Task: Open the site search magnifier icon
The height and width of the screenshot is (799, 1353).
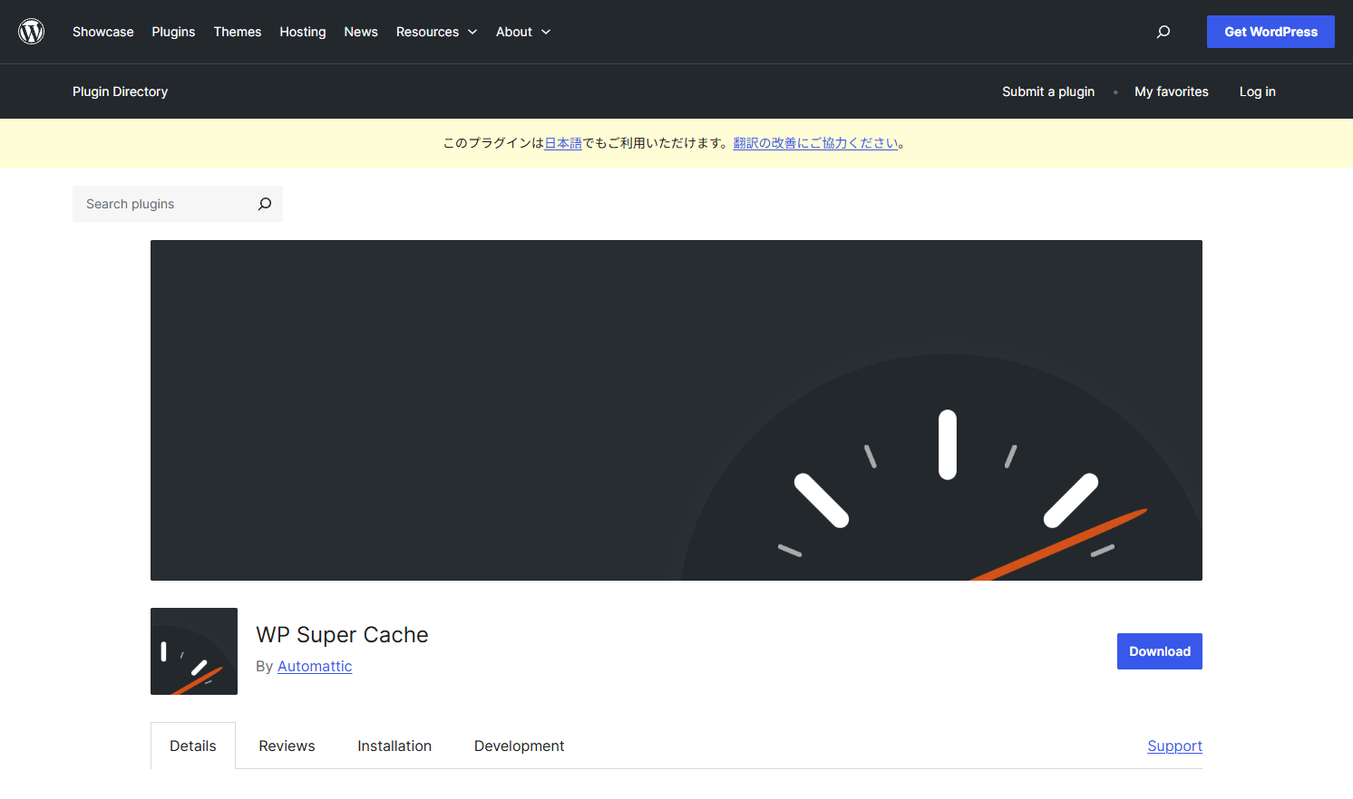Action: click(x=1163, y=32)
